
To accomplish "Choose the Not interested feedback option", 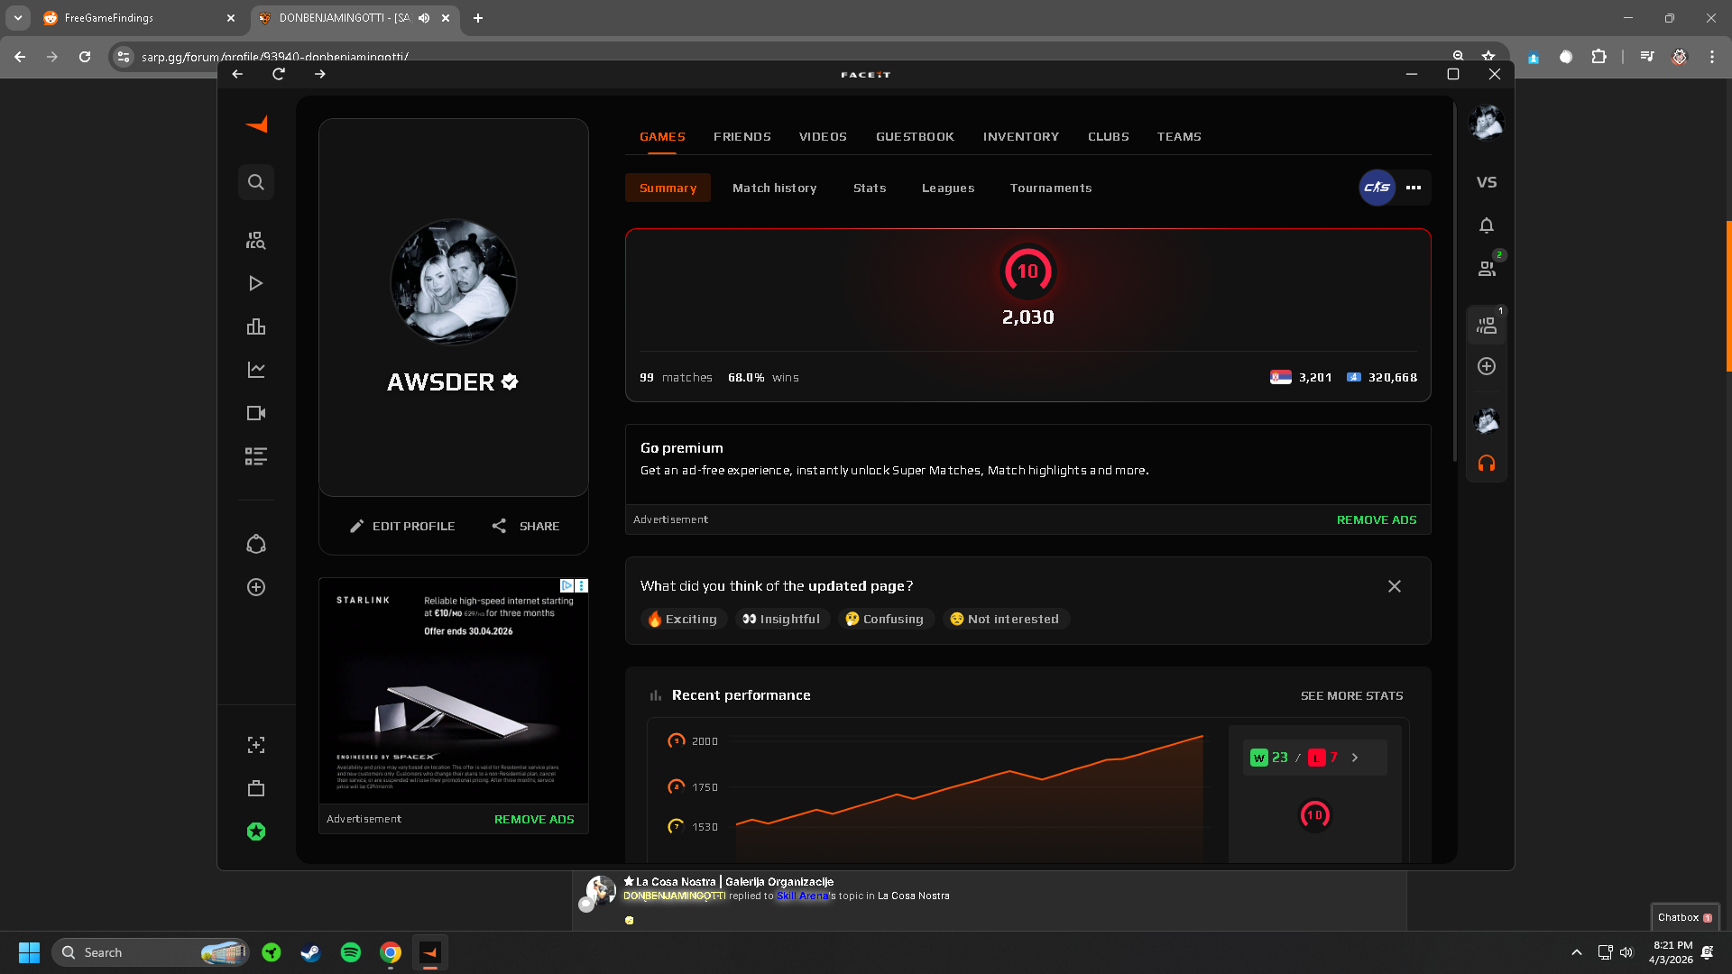I will pos(1005,619).
